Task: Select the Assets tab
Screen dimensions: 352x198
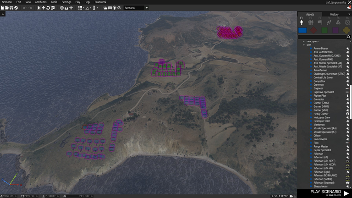Action: 310,14
